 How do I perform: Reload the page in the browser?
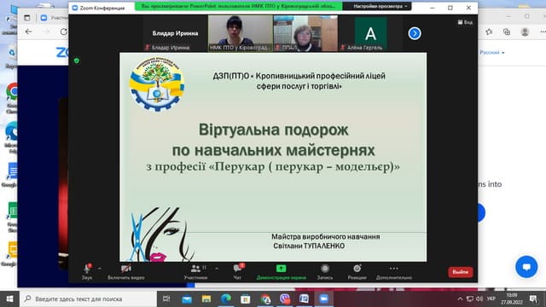click(63, 32)
